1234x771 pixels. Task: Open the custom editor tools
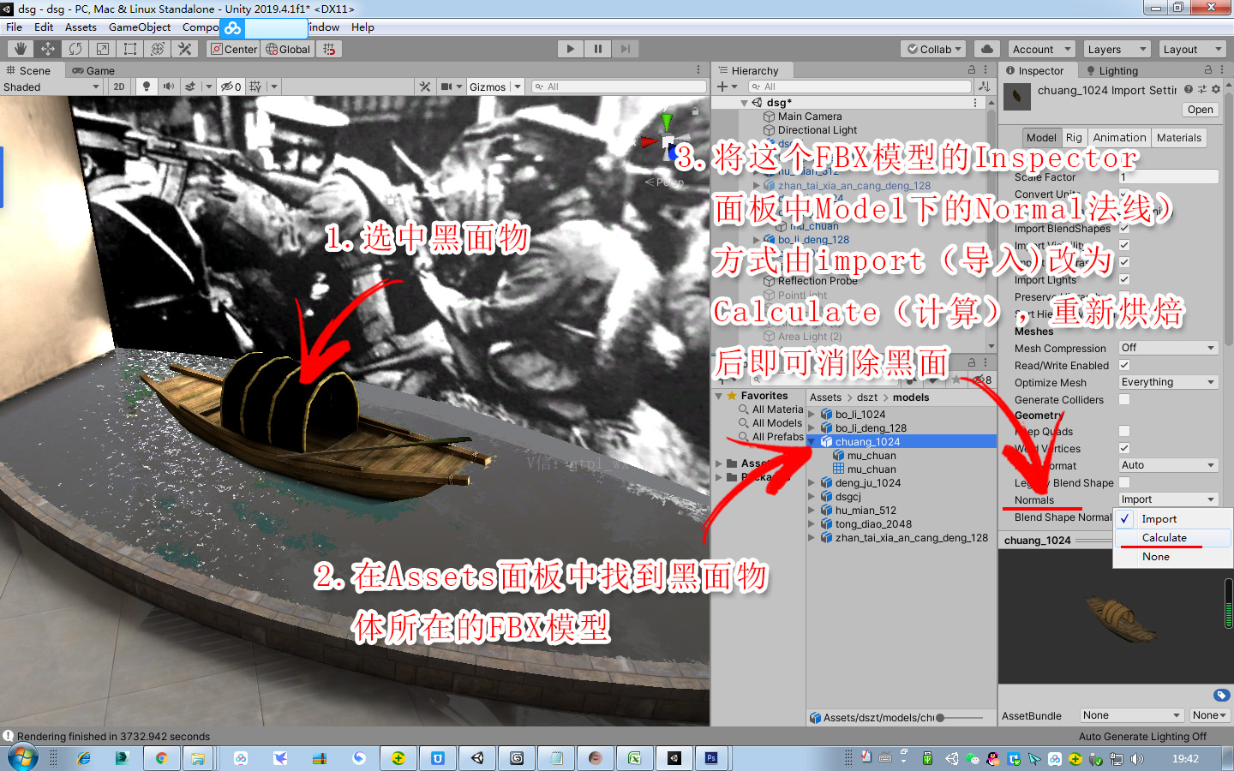point(185,49)
